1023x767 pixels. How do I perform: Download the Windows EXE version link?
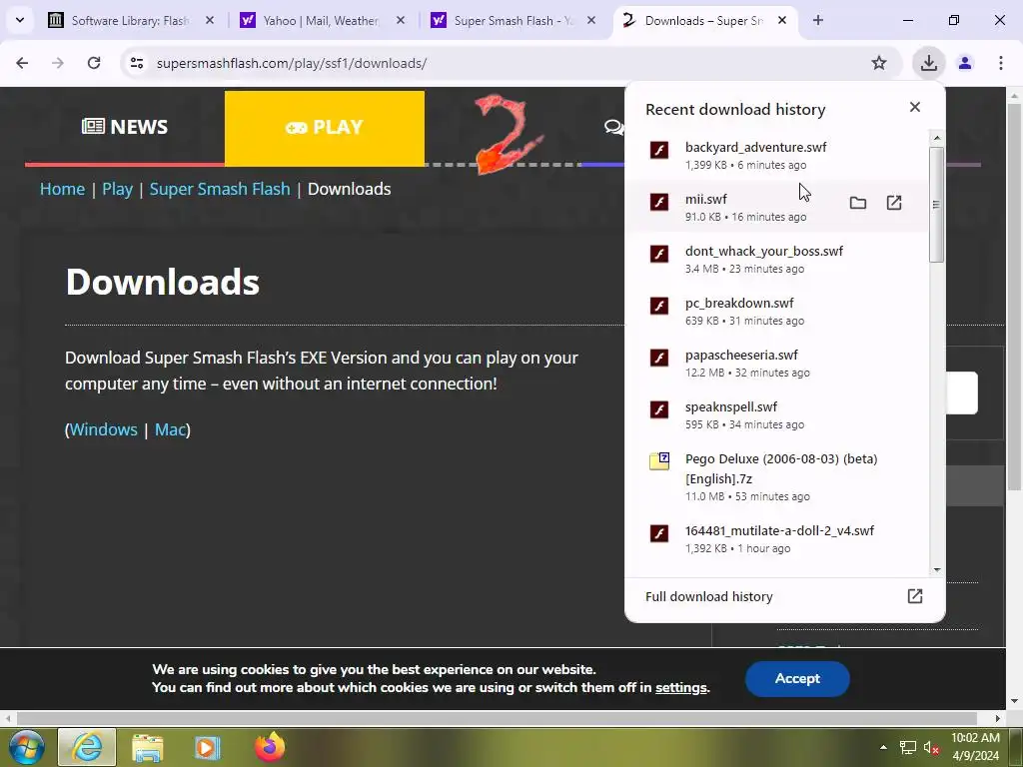pos(103,429)
